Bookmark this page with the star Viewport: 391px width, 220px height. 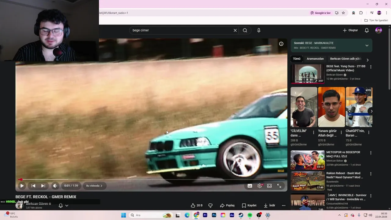(x=343, y=13)
